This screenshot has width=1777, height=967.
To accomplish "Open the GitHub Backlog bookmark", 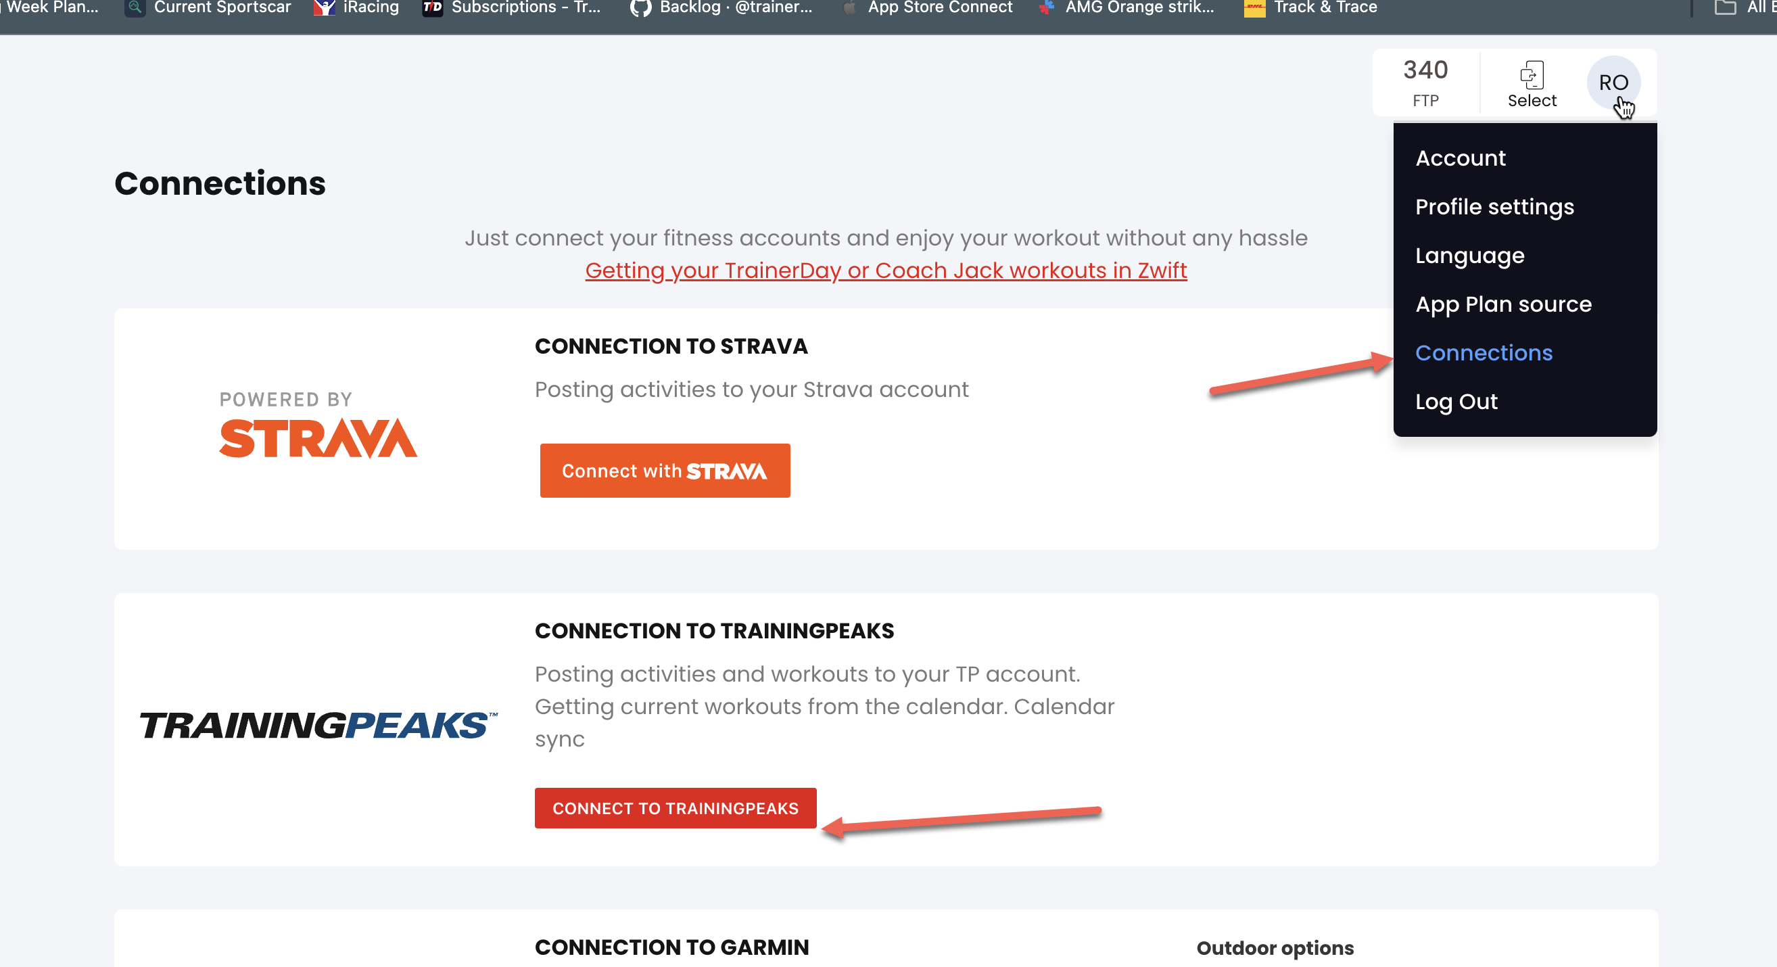I will tap(721, 7).
